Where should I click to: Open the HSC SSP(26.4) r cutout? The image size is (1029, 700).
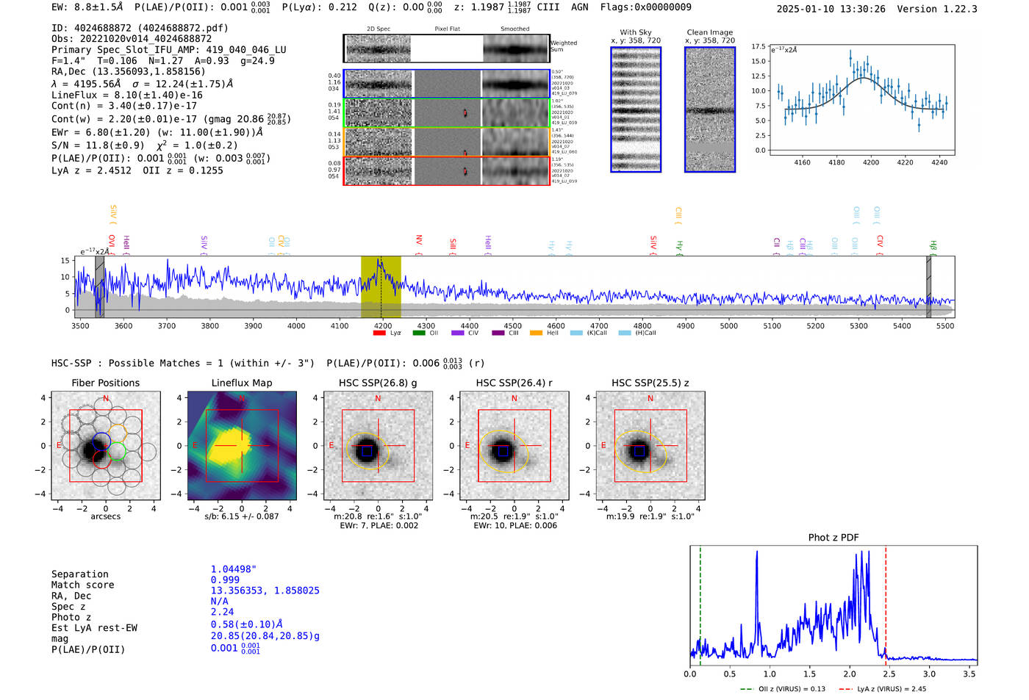(x=514, y=446)
